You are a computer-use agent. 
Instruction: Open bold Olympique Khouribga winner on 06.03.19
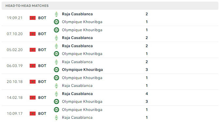(x=82, y=70)
